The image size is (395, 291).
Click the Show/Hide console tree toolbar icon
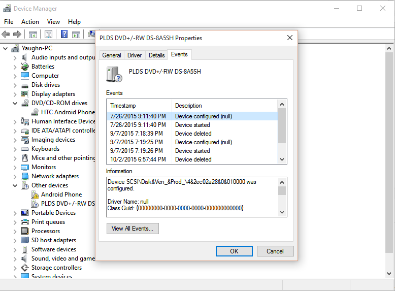(33, 34)
